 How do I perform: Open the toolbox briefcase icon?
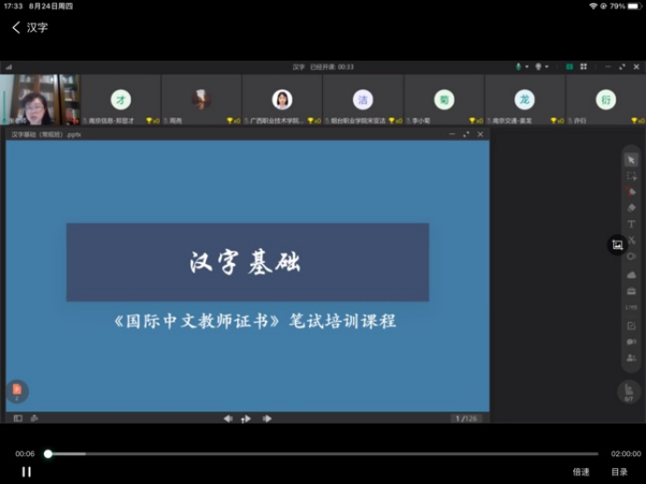coord(631,291)
